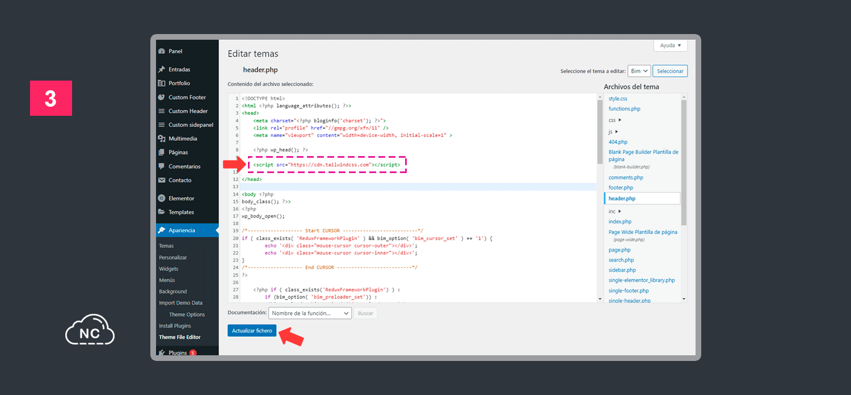Open single-footer.php theme file

[629, 291]
